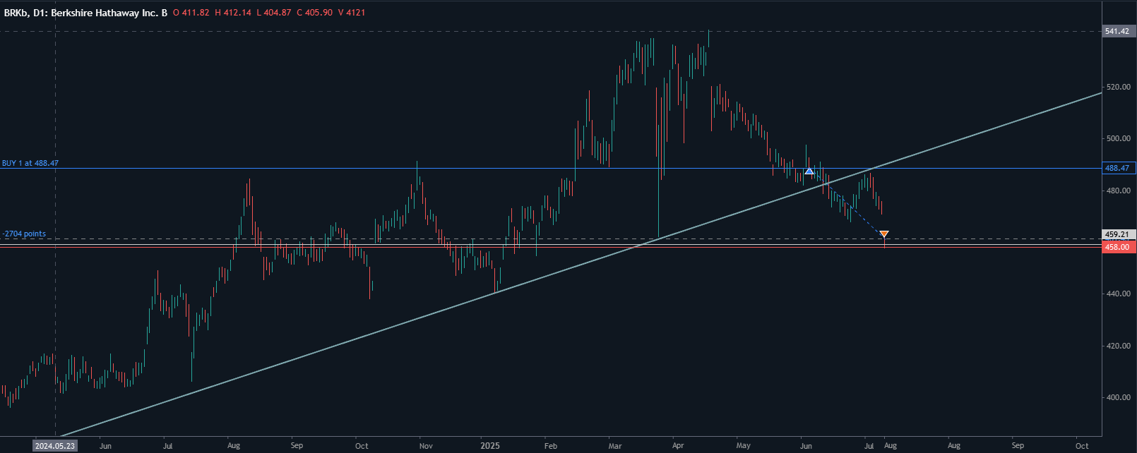This screenshot has height=453, width=1137.
Task: Click the 2024.05.23 crosshair date label
Action: pyautogui.click(x=55, y=446)
